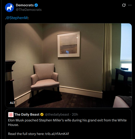The height and width of the screenshot is (139, 135).
Task: Open the Grok slashed-circle icon
Action: 124,5
